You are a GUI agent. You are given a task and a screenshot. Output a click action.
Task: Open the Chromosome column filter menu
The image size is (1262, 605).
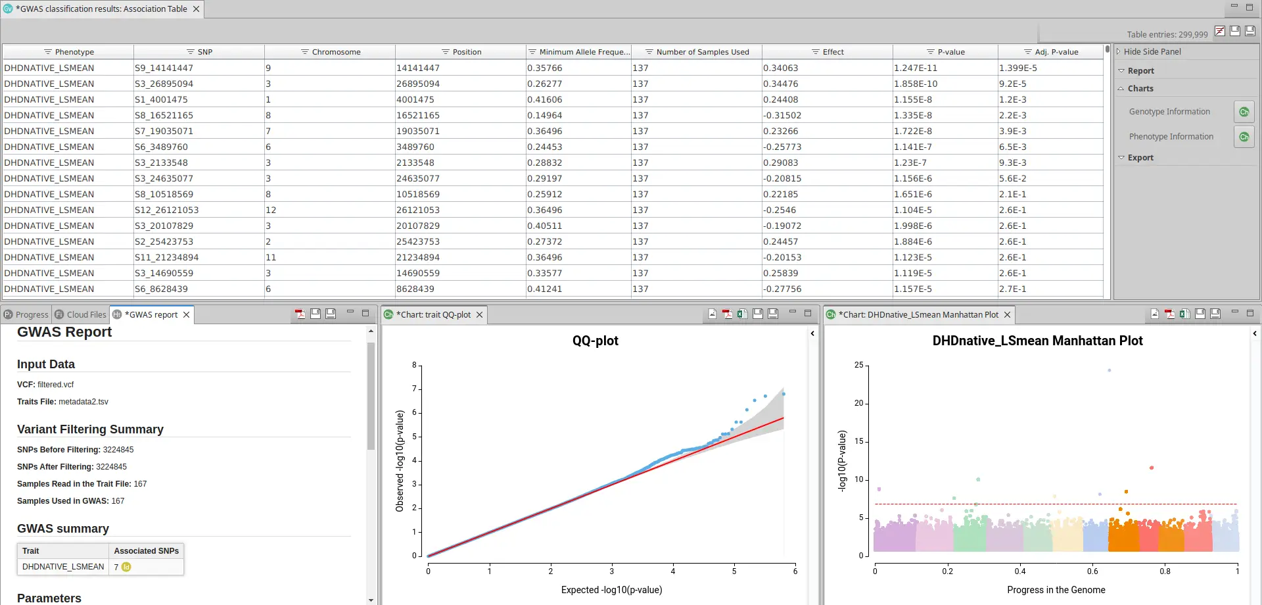pos(304,52)
